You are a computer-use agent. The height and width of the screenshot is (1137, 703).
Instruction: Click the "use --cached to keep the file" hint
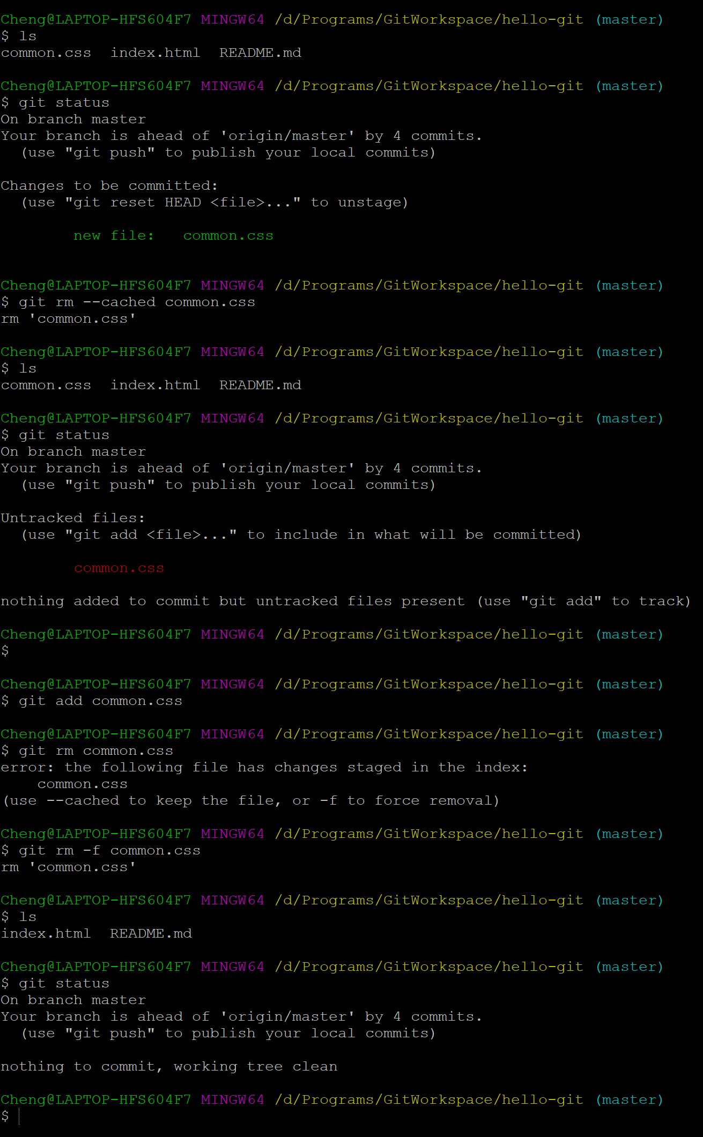pos(251,801)
